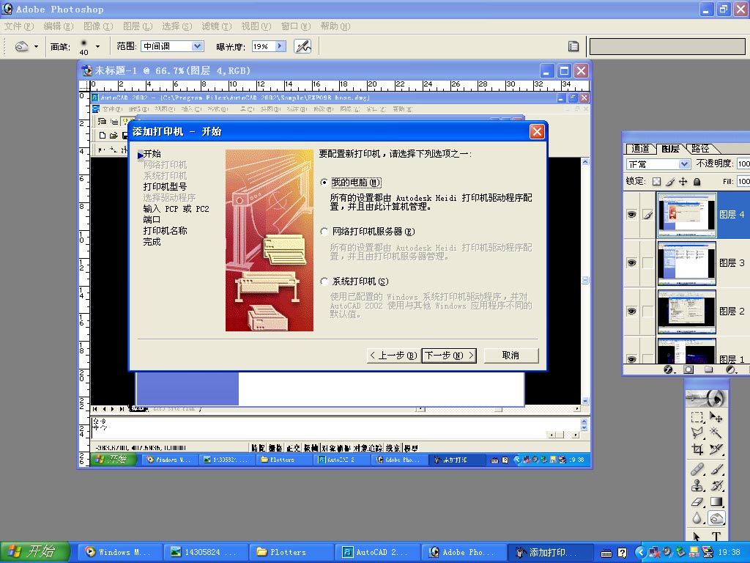Screen dimensions: 750x563
Task: Click the 不透明度 opacity input field
Action: (x=743, y=163)
